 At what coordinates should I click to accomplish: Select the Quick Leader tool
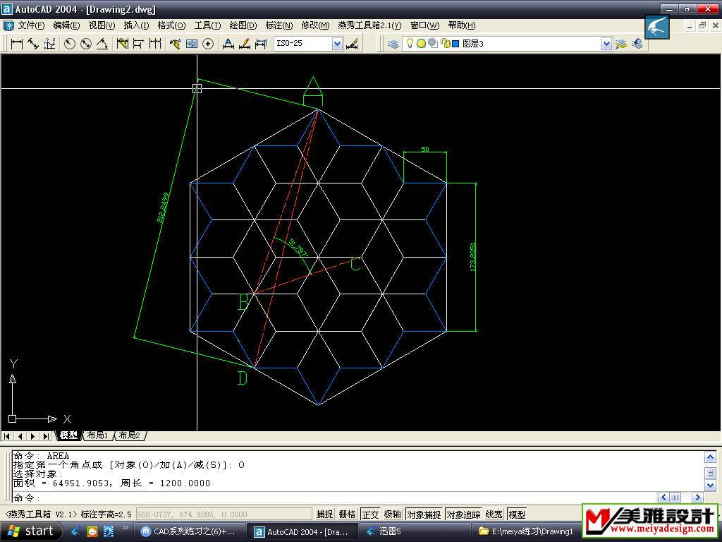click(175, 44)
